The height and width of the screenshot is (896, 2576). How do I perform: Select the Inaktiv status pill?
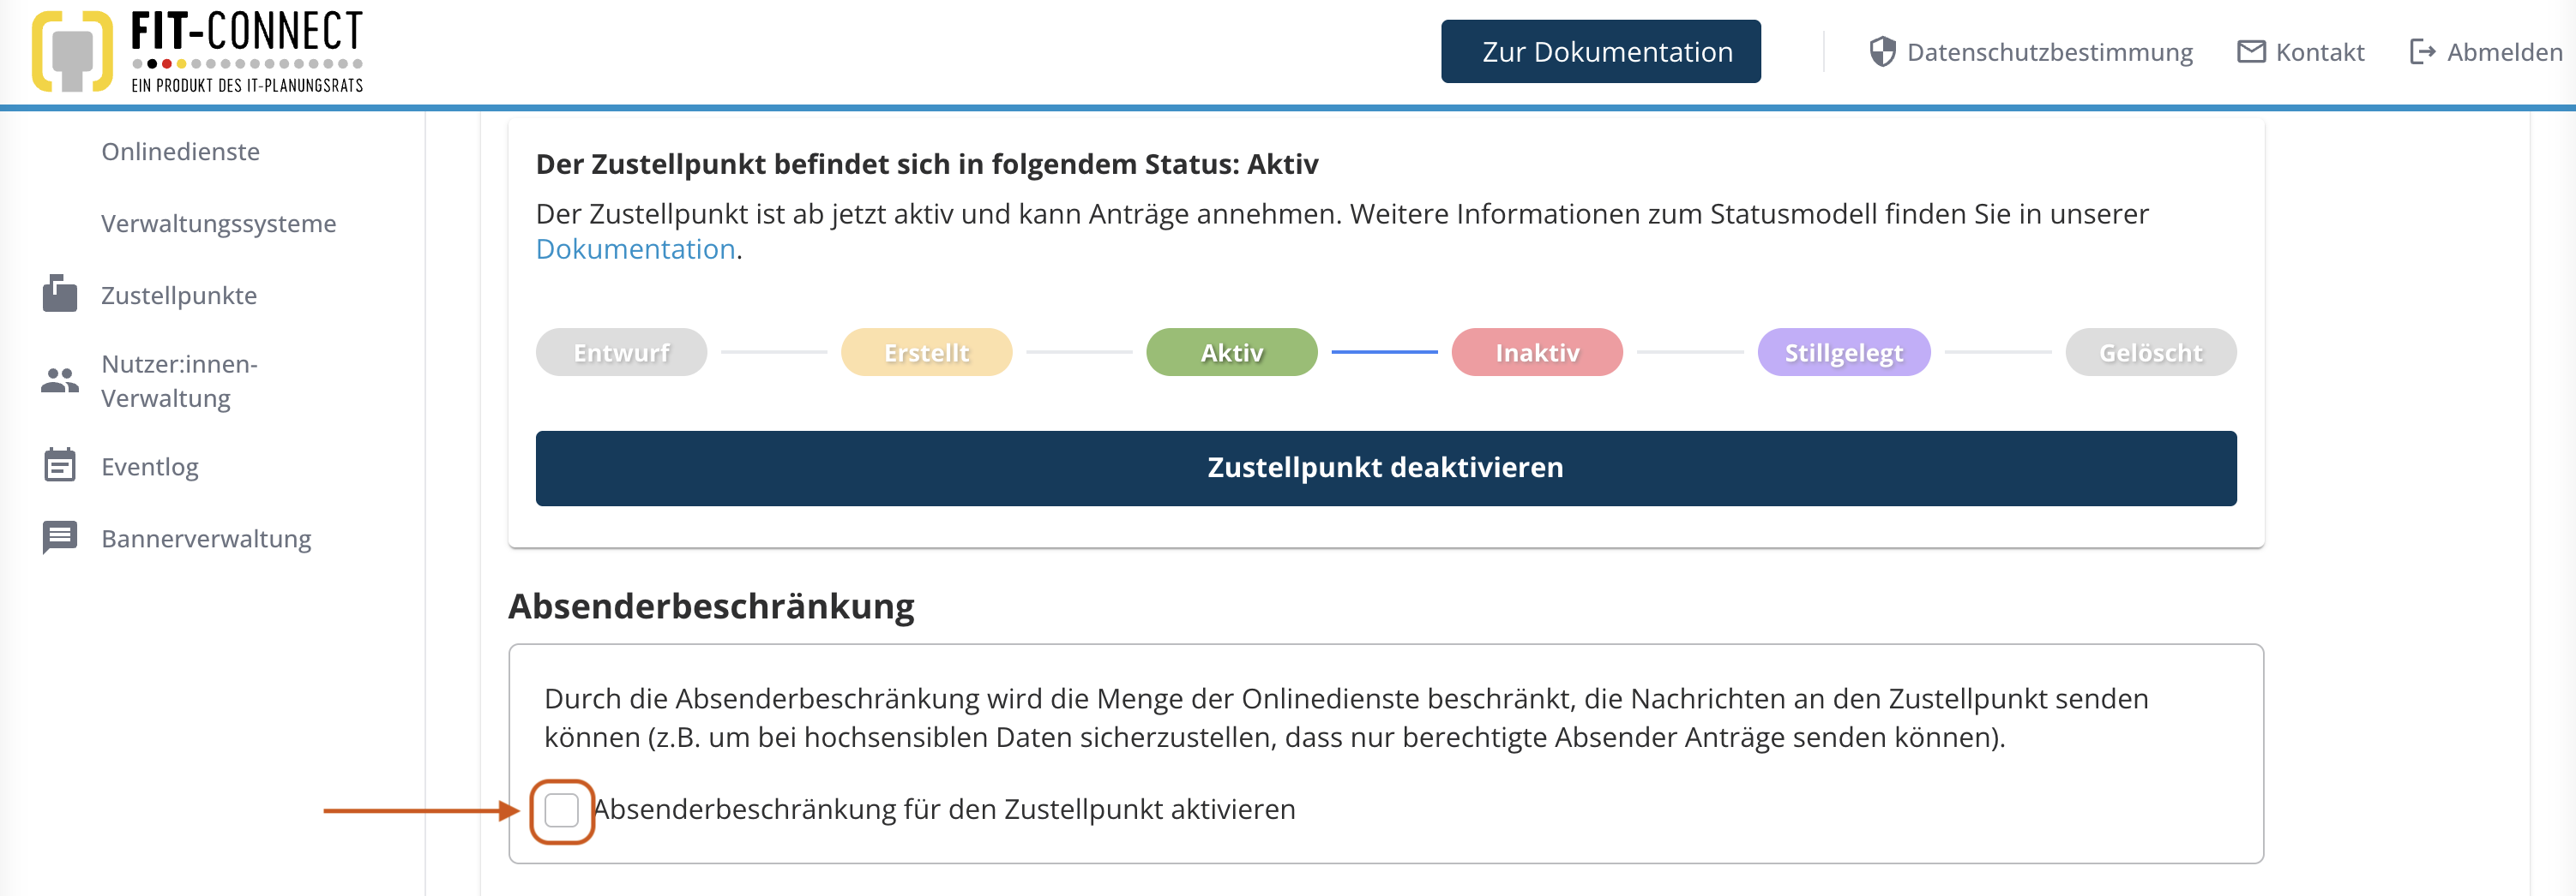(x=1536, y=351)
